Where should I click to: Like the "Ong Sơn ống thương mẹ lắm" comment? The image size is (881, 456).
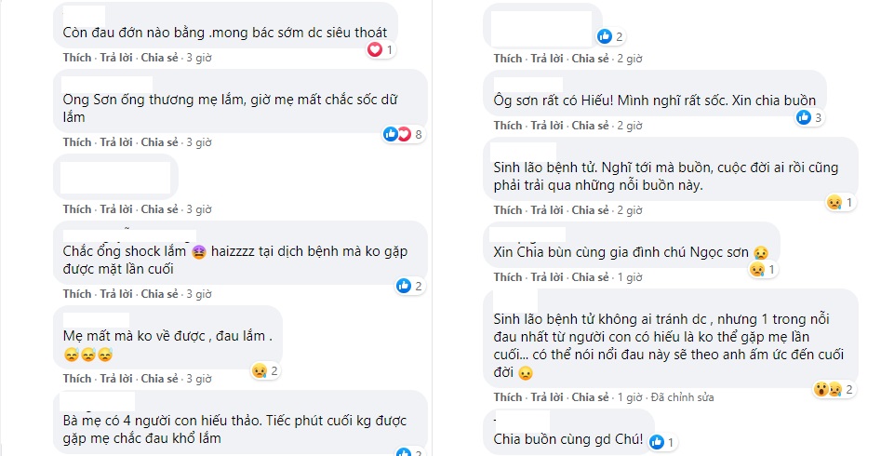coord(77,142)
